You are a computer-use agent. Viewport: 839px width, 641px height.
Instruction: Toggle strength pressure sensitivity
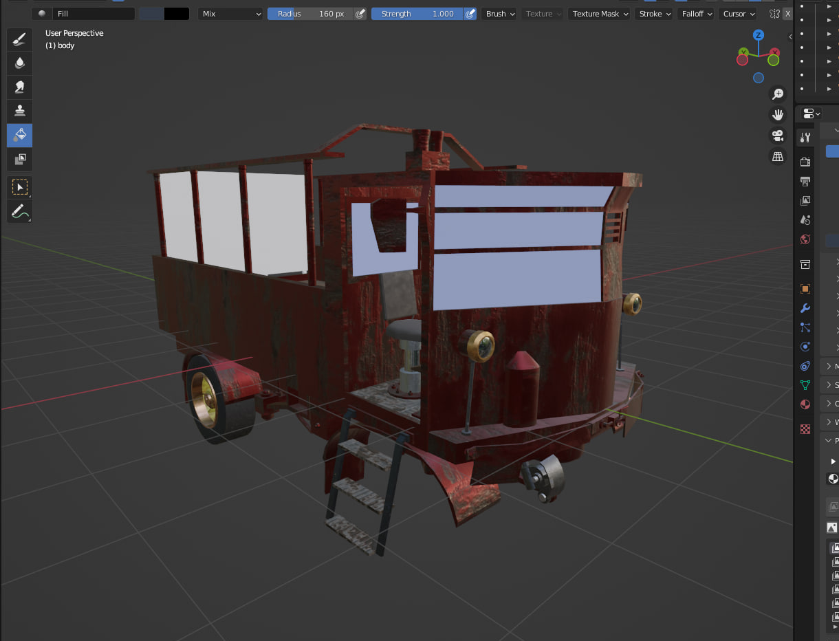click(470, 14)
